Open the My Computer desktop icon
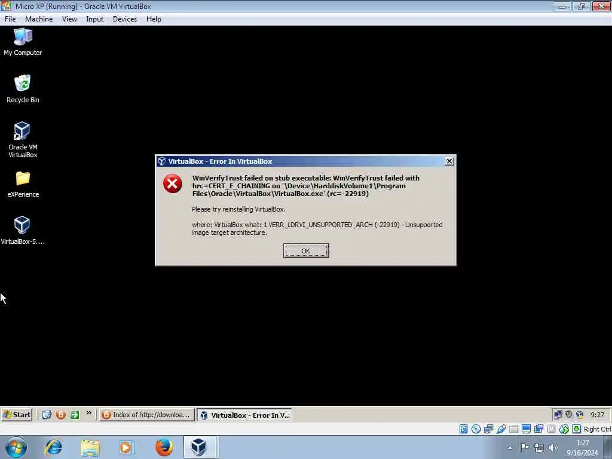The width and height of the screenshot is (612, 459). [23, 42]
